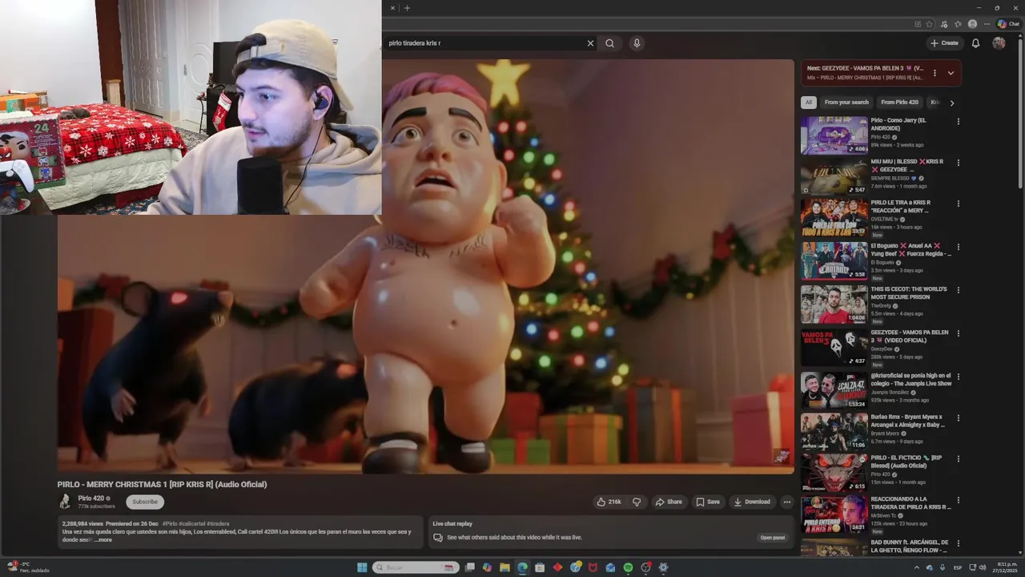The image size is (1025, 577).
Task: Open 'REACCIONANDO A LA TIRADERA' title
Action: pos(910,503)
